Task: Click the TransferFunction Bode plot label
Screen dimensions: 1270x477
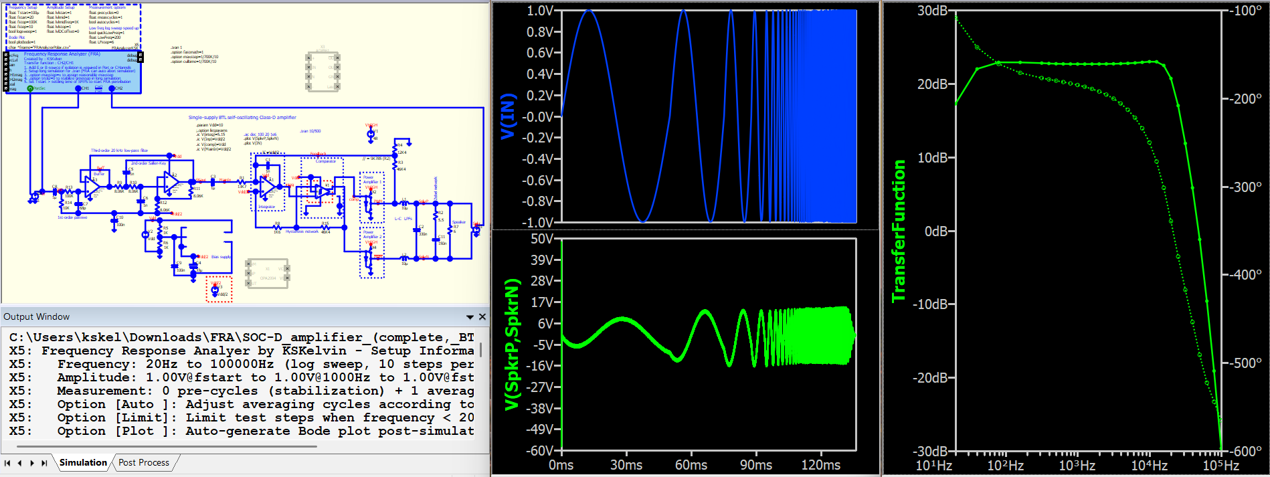Action: 899,230
